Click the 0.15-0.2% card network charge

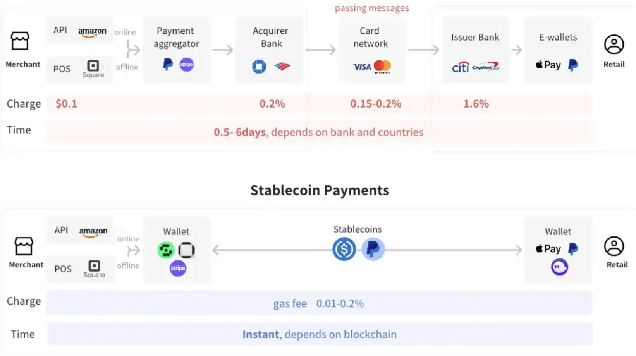376,104
